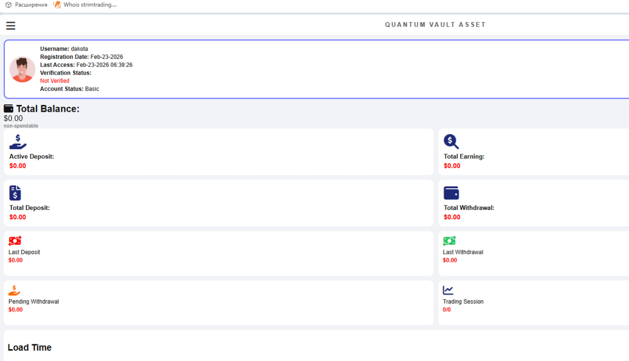This screenshot has width=629, height=361.
Task: Select the Active Deposit card label
Action: tap(31, 156)
